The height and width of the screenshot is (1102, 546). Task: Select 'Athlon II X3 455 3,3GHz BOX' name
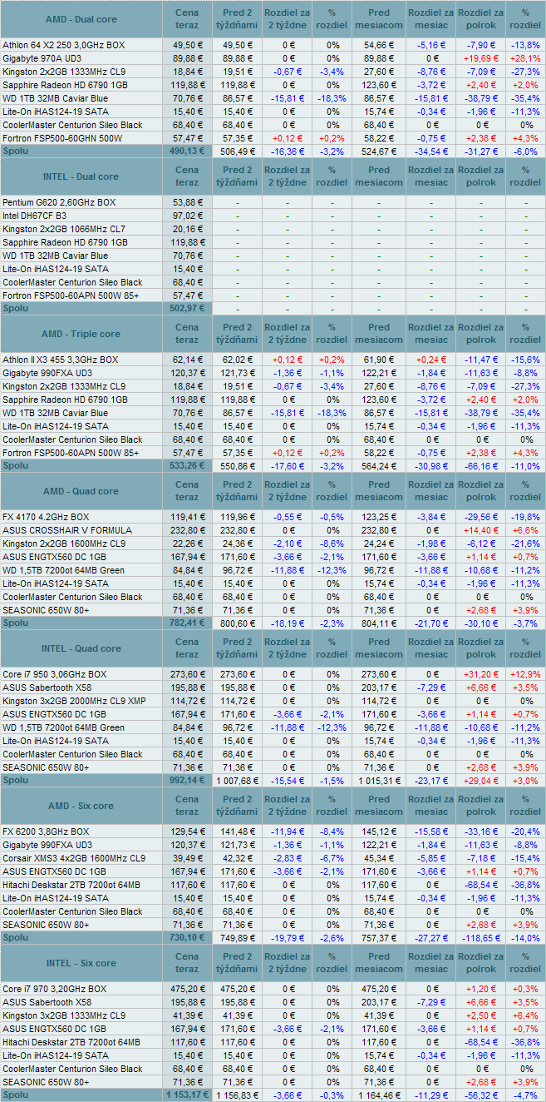[61, 360]
